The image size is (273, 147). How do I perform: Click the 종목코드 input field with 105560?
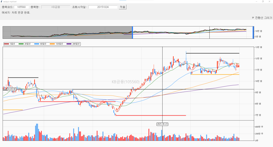pos(21,7)
